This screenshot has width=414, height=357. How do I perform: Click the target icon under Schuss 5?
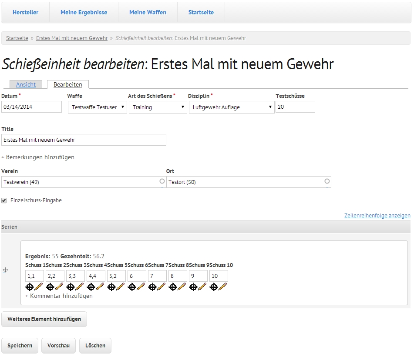click(111, 287)
